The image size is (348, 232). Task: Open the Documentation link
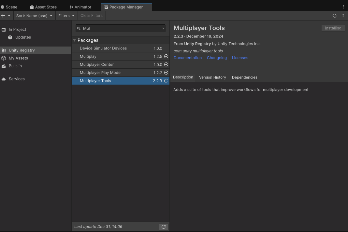188,58
